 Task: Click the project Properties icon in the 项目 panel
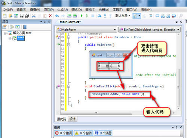[4, 27]
